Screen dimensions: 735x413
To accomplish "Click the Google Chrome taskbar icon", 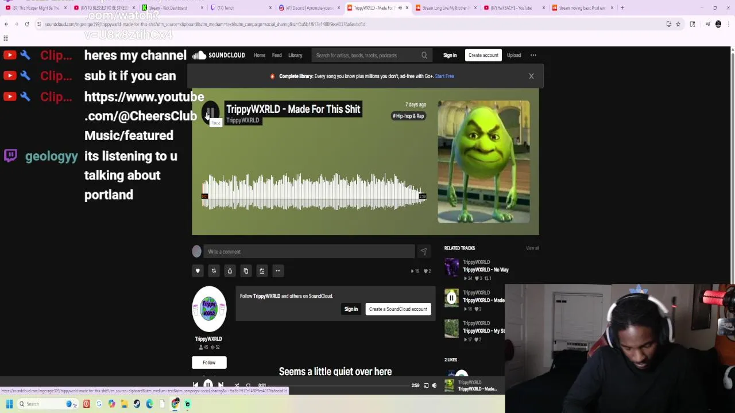I will [175, 404].
